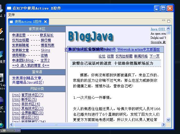Open the 文件 menu
The image size is (180, 134).
pos(11,15)
